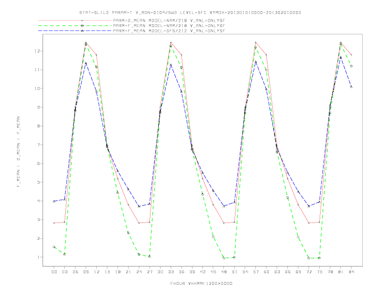Click y-axis tick label 4
Screen dimensions: 383x296
38,201
